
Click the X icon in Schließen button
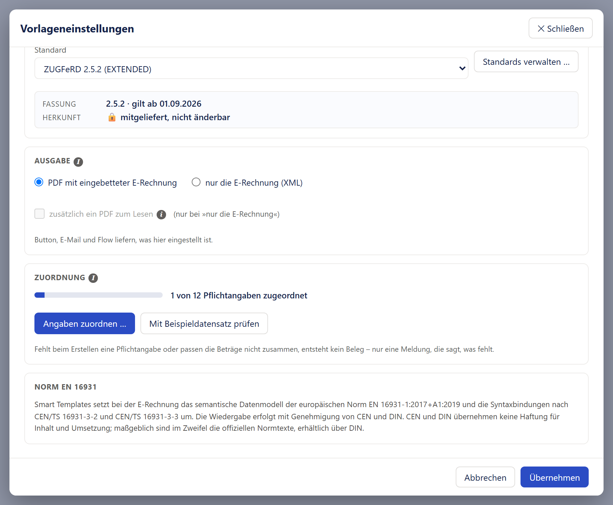(541, 29)
